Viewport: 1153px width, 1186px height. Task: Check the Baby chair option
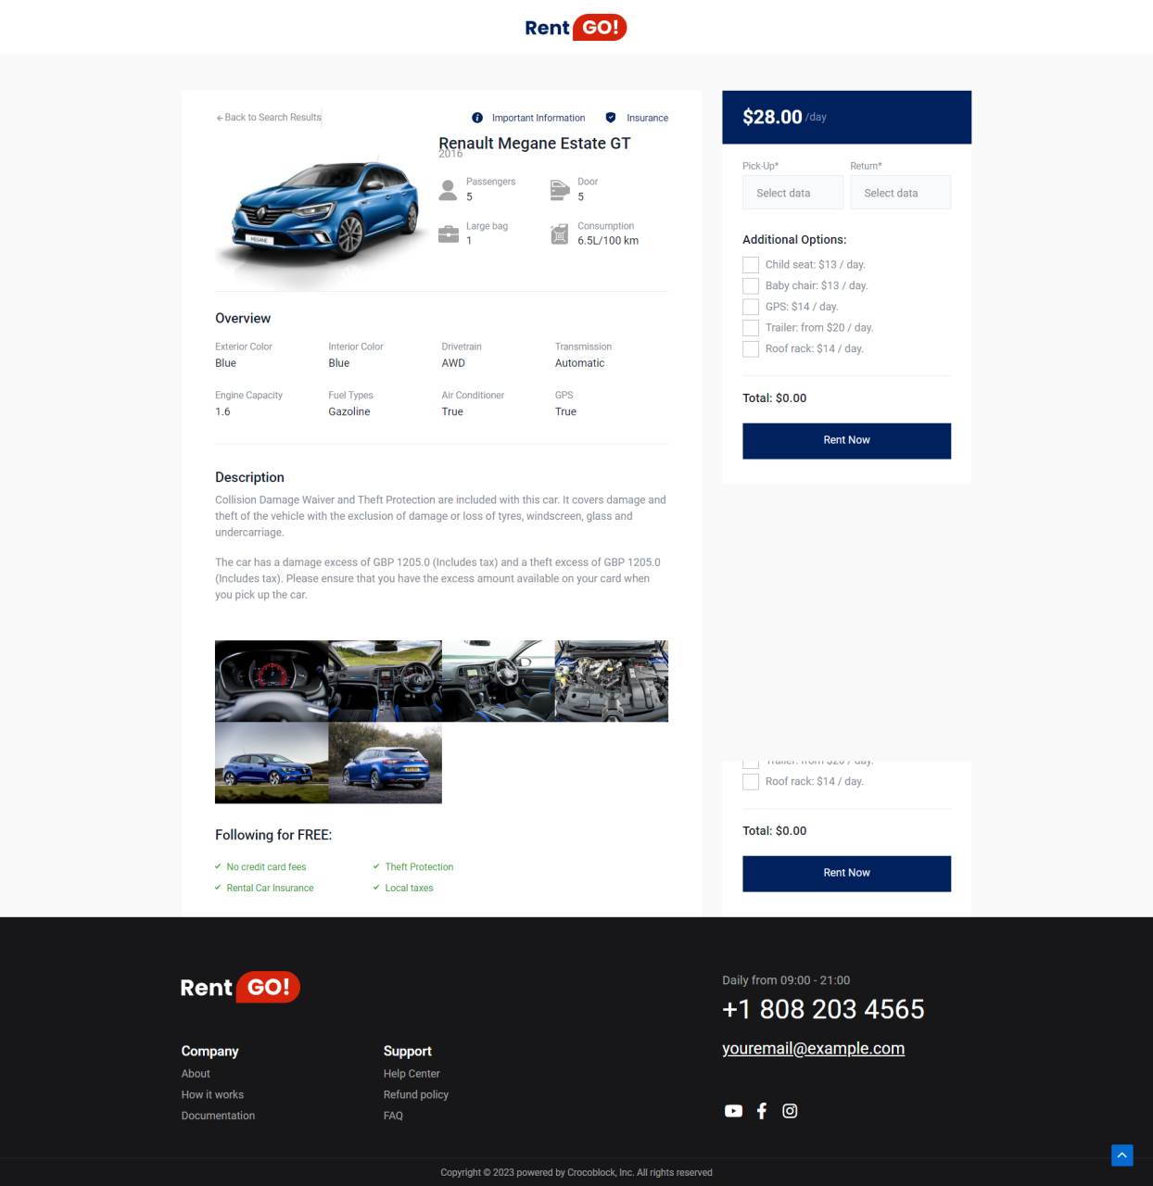(x=751, y=286)
